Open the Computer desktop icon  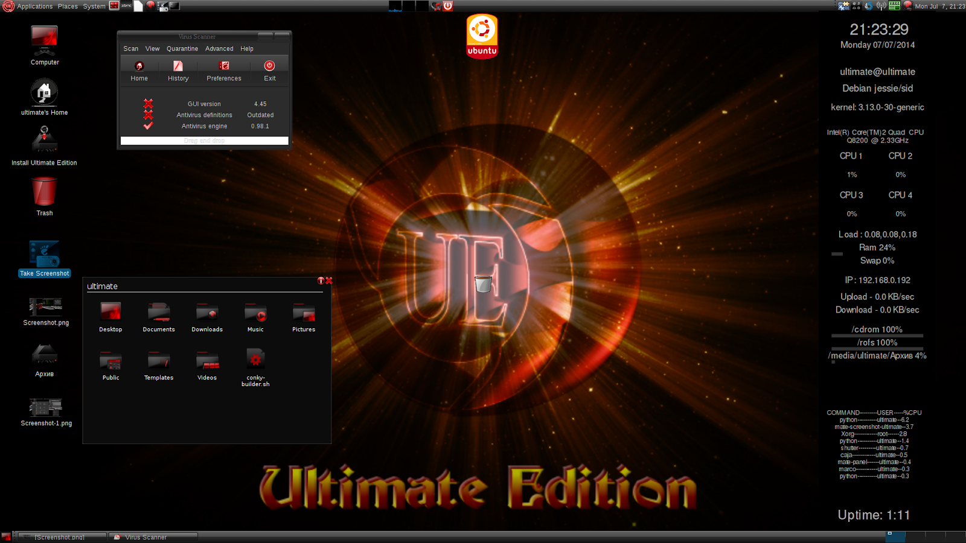(x=45, y=45)
